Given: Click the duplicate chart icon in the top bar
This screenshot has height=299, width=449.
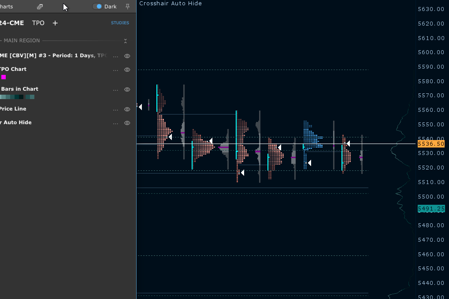Looking at the screenshot, I should coord(39,7).
